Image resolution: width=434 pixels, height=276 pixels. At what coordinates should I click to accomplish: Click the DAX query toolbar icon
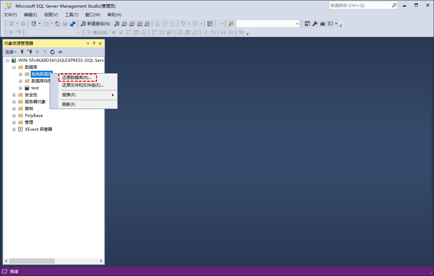pyautogui.click(x=147, y=24)
